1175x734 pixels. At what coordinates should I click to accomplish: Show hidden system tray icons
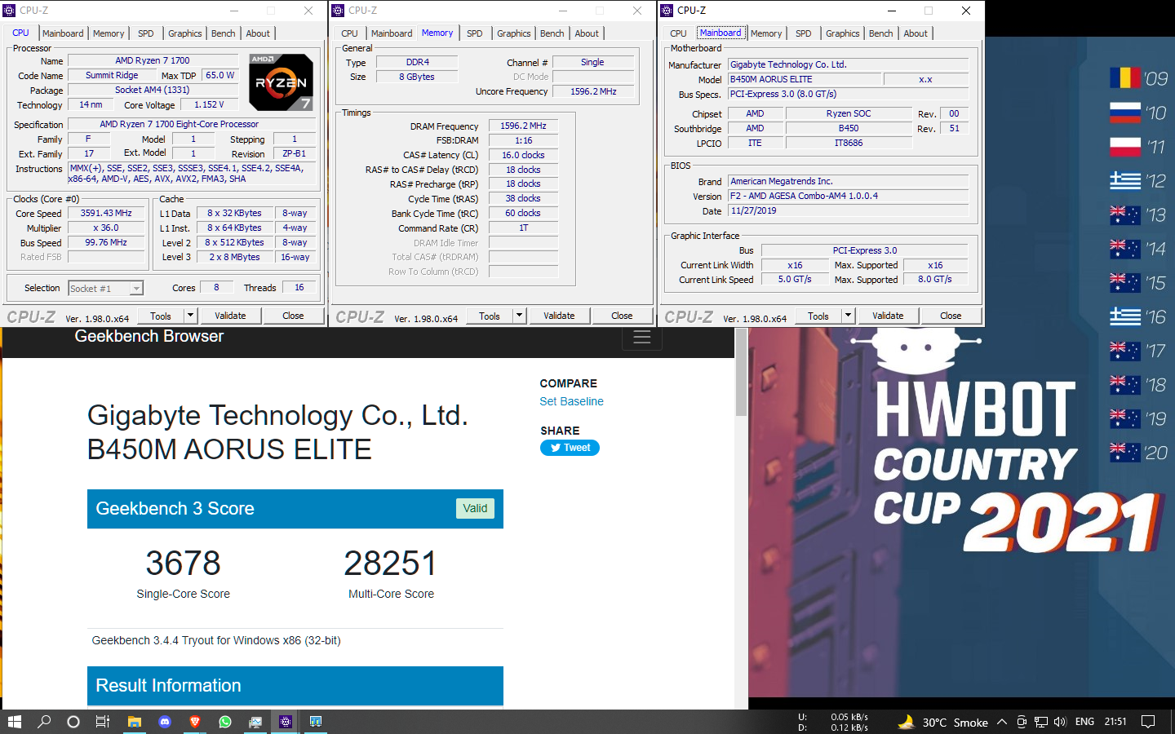[x=1001, y=722]
